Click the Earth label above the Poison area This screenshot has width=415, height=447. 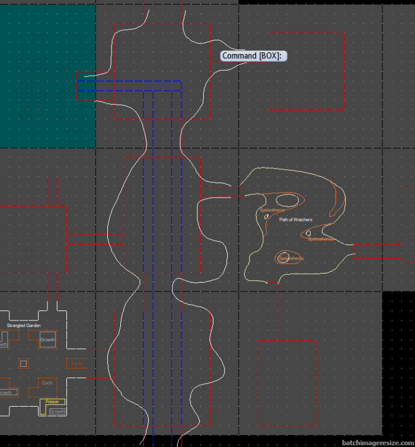coord(47,383)
